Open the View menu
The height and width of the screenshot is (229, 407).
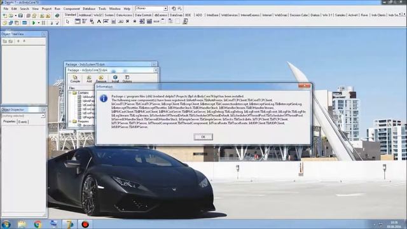pyautogui.click(x=36, y=8)
